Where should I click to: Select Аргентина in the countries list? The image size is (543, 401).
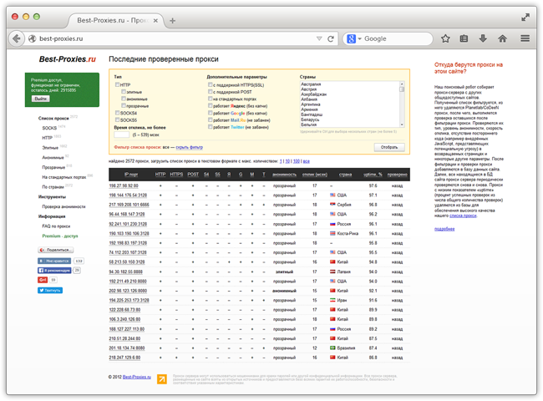tap(311, 104)
